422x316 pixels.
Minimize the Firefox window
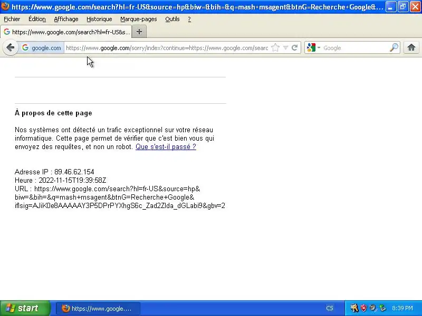pos(390,7)
